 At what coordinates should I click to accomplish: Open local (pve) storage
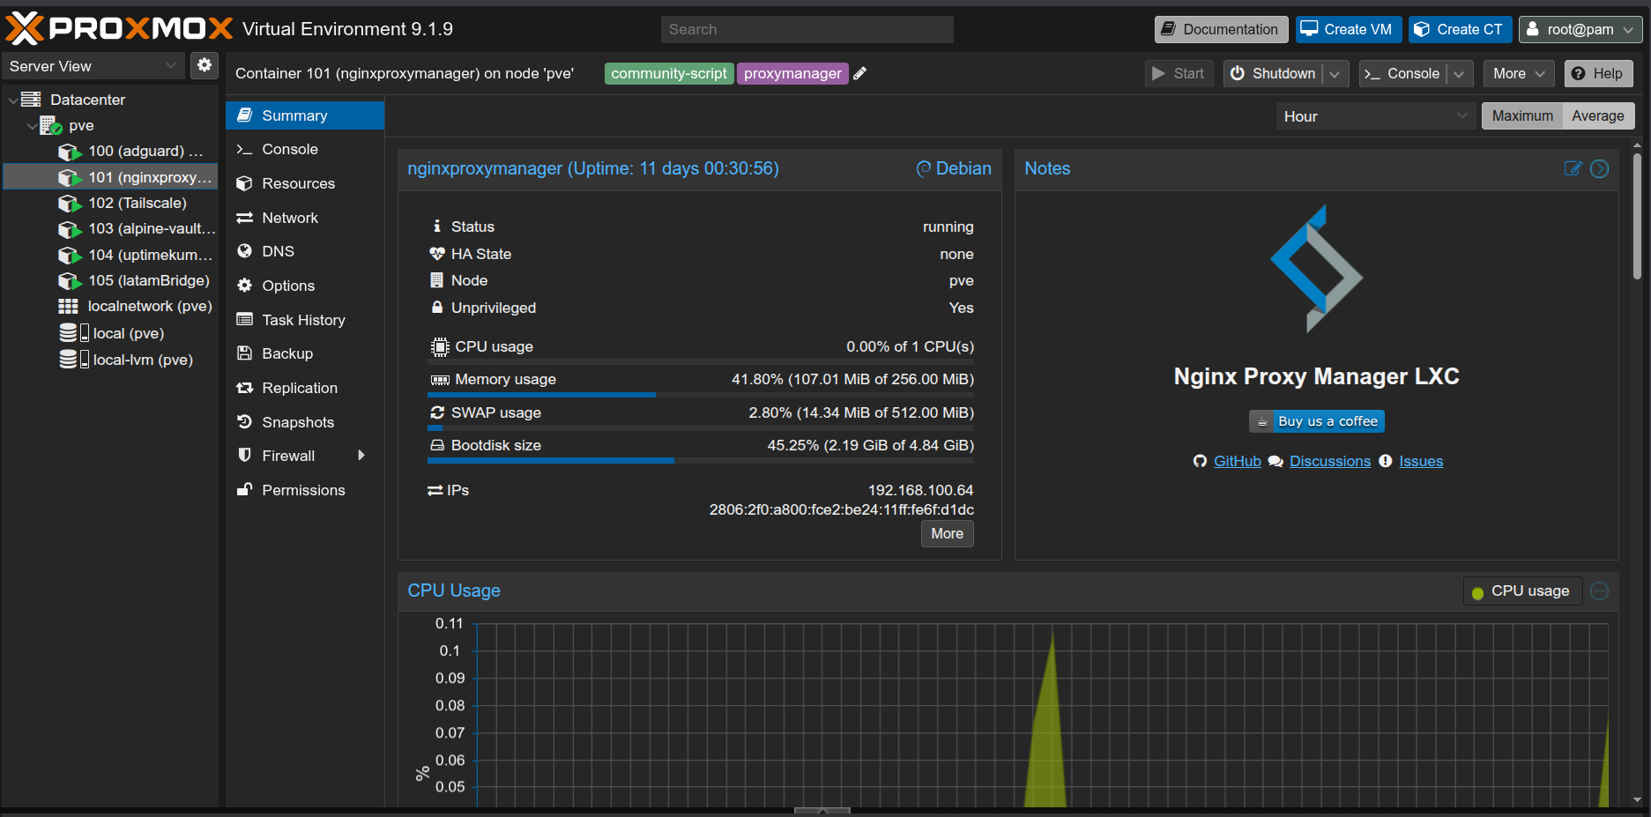[x=112, y=333]
